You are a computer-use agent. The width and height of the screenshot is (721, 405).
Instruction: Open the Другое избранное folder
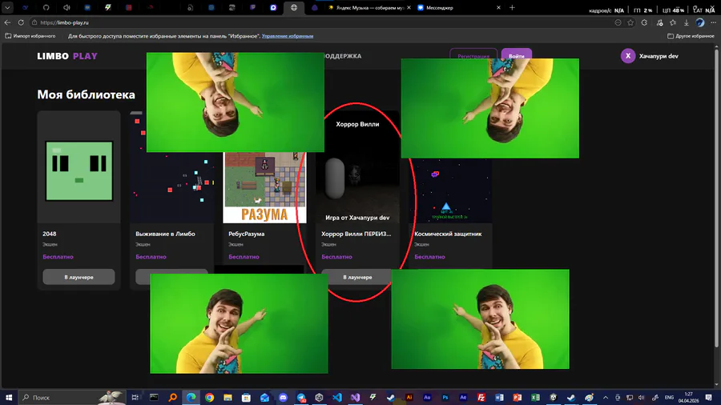(x=691, y=36)
